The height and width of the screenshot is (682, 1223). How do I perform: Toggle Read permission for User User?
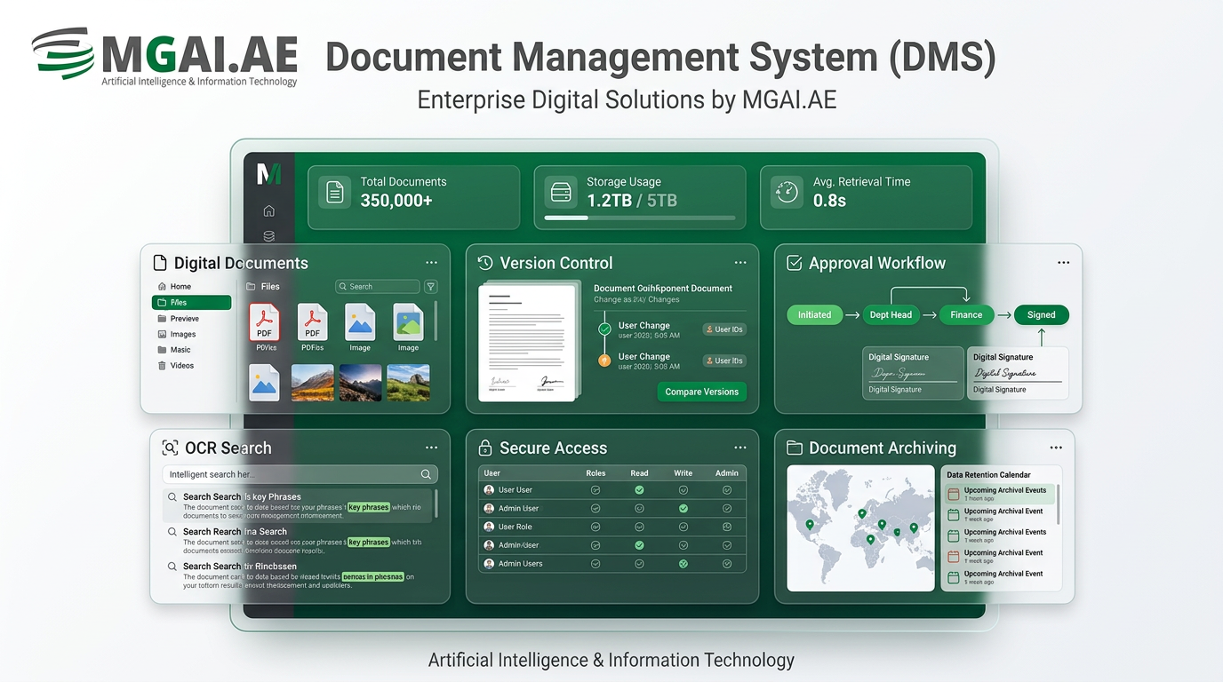(639, 490)
